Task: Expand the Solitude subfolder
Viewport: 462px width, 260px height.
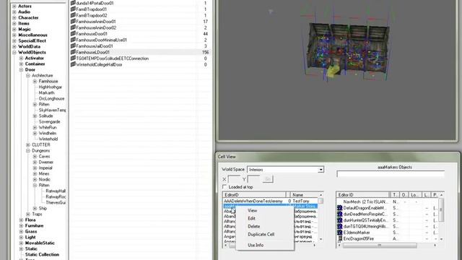Action: pyautogui.click(x=35, y=116)
